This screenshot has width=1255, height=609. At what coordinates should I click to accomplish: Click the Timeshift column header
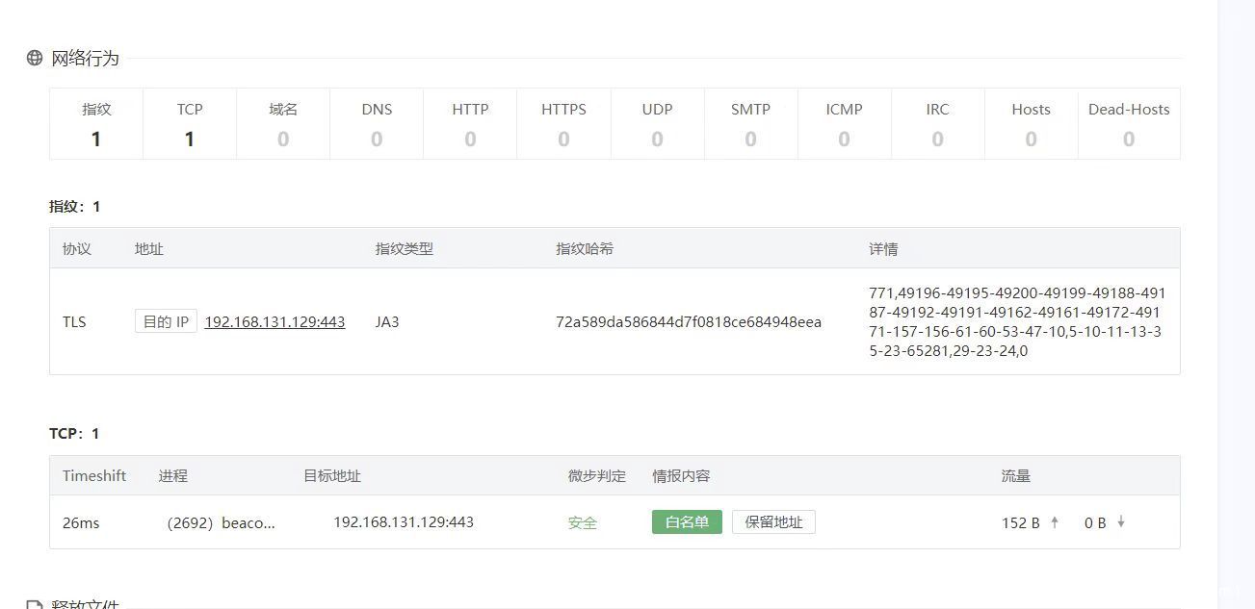click(x=94, y=476)
